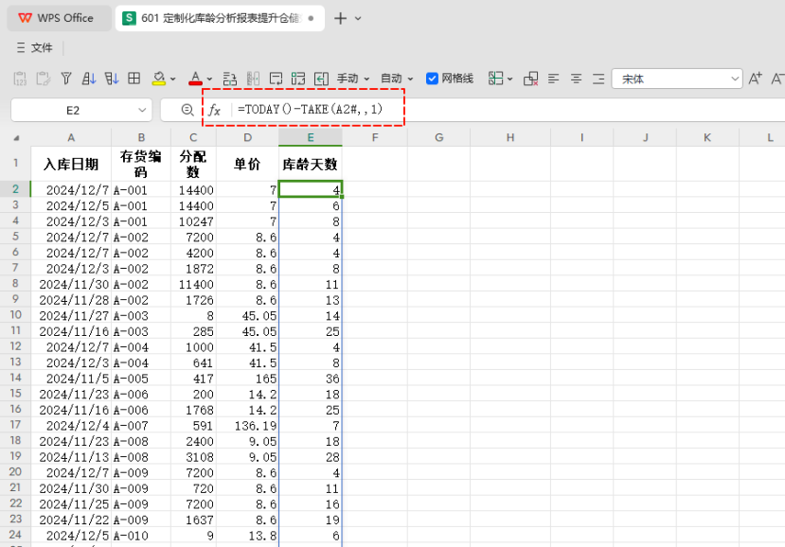Center align text in toolbar
This screenshot has height=547, width=785.
[577, 79]
